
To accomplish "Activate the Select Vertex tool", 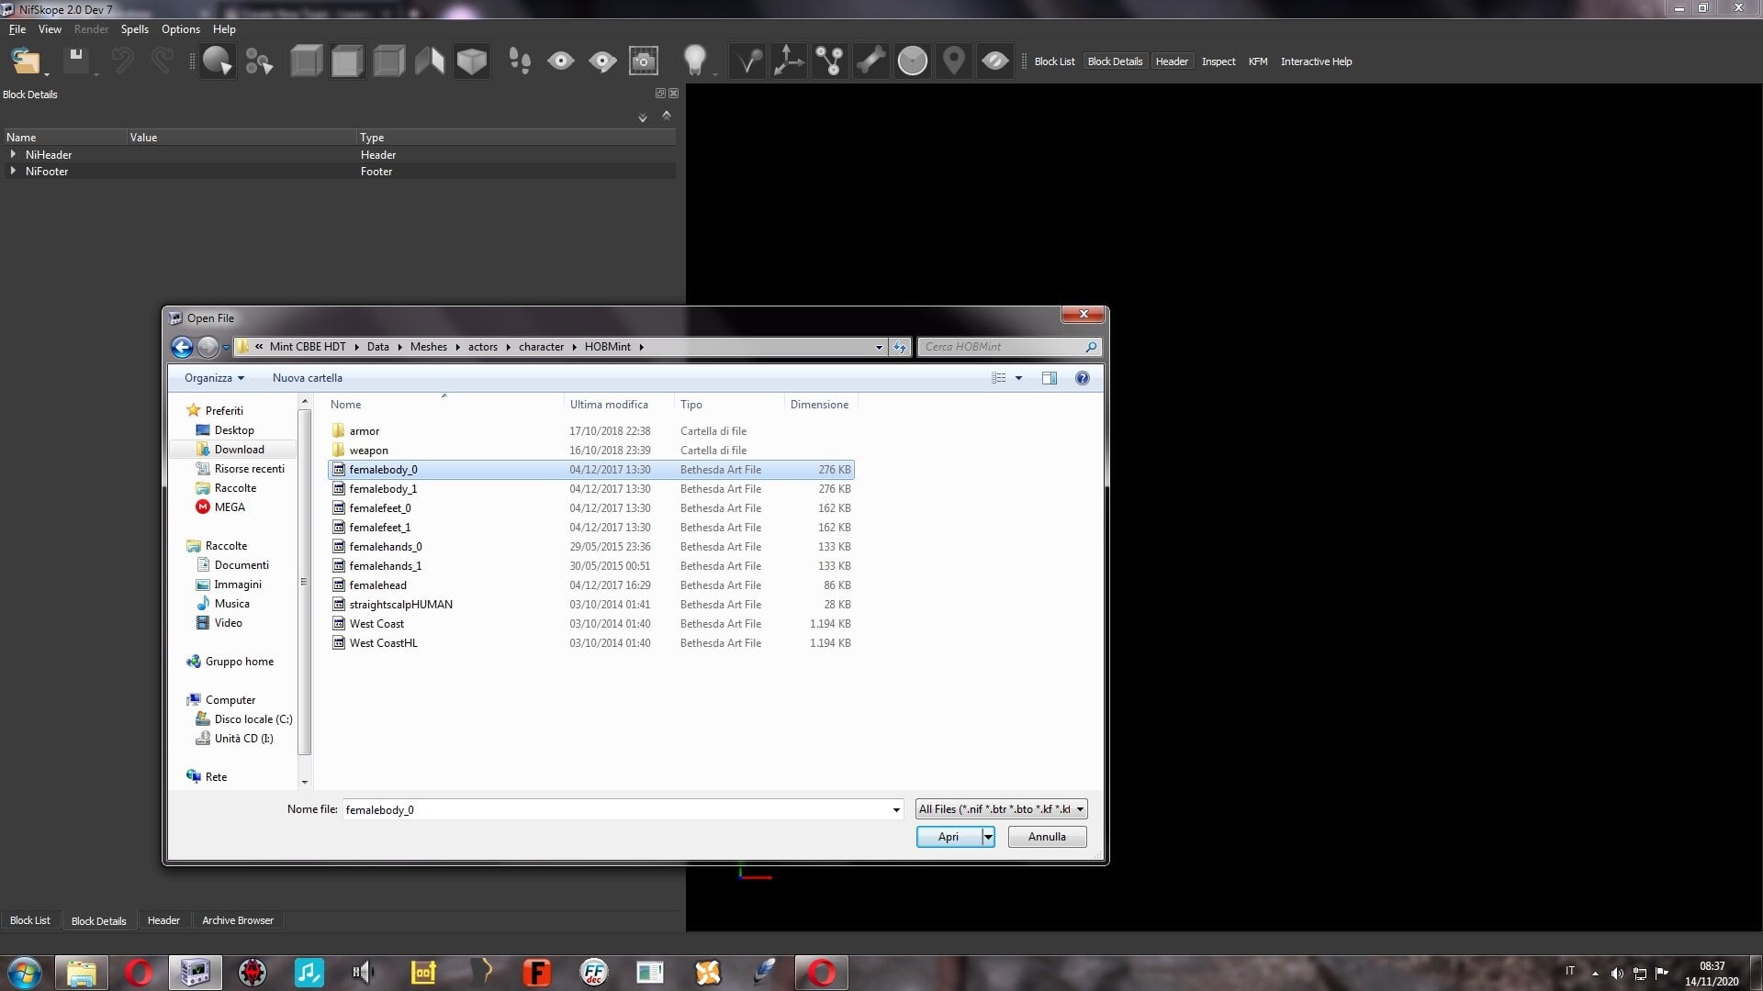I will tap(259, 61).
